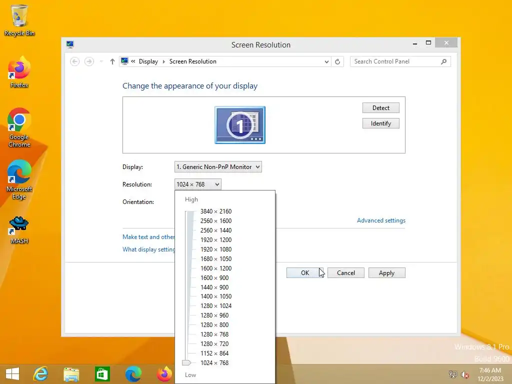Click the network icon in system tray
Screen dimensions: 512x384
click(453, 374)
